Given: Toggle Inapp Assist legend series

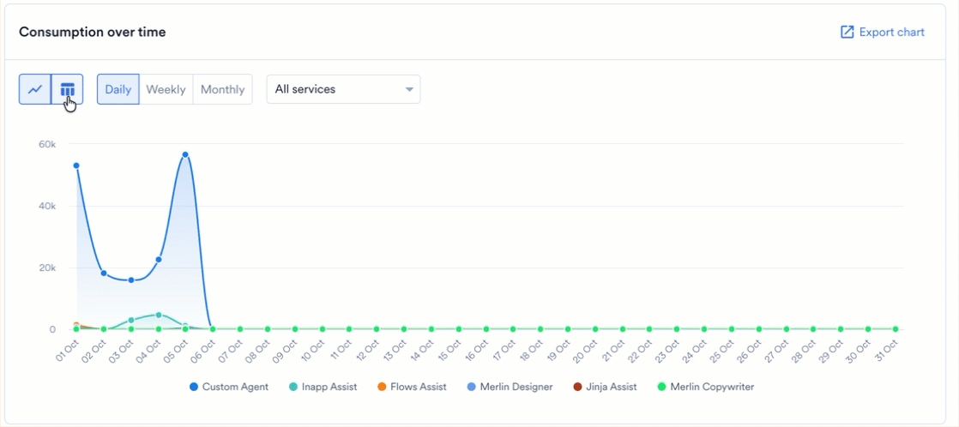Looking at the screenshot, I should pyautogui.click(x=323, y=387).
